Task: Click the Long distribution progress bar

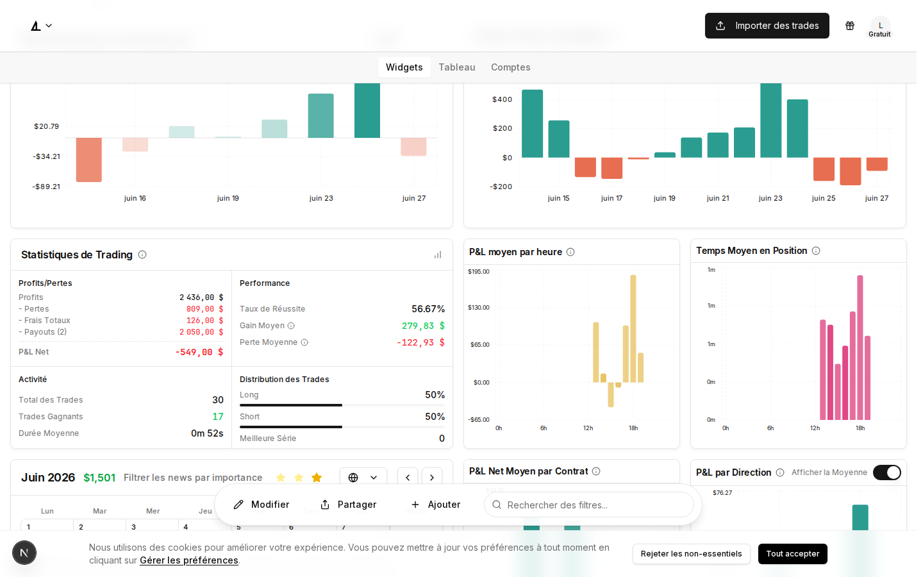Action: [342, 405]
